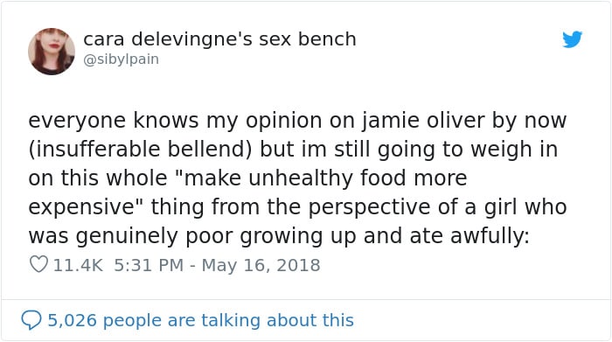This screenshot has height=342, width=612.
Task: Click the speech bubble reply icon
Action: point(31,320)
